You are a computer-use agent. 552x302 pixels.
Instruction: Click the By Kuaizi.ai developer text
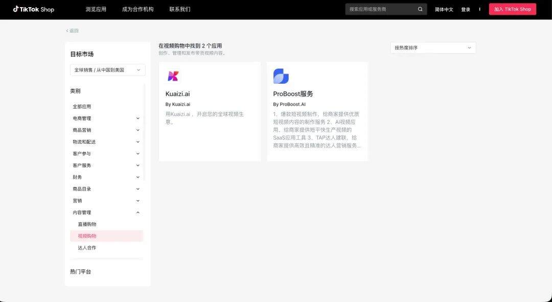(178, 105)
